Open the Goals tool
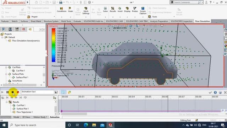The height and width of the screenshot is (128, 227). [70, 10]
